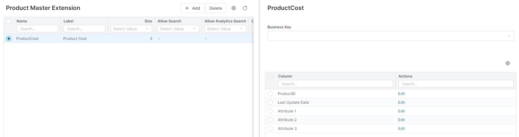The height and width of the screenshot is (137, 519).
Task: Edit the ProductID column
Action: click(401, 94)
